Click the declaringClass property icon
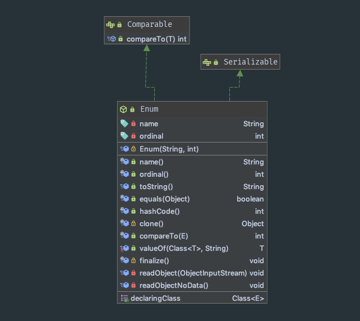The width and height of the screenshot is (360, 321). click(x=124, y=298)
